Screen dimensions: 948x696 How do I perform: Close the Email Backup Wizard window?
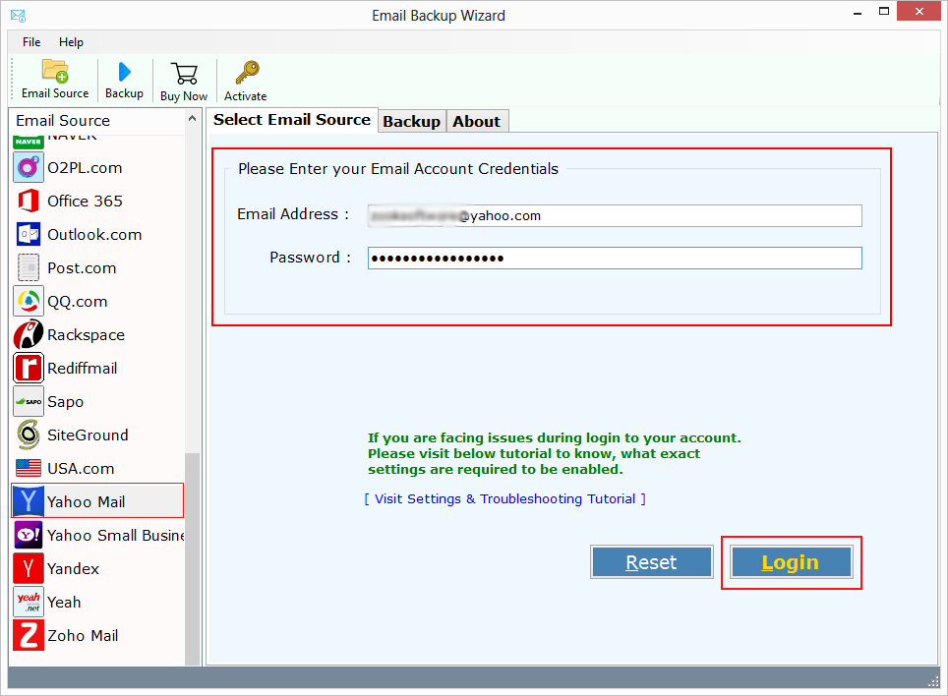[x=918, y=12]
